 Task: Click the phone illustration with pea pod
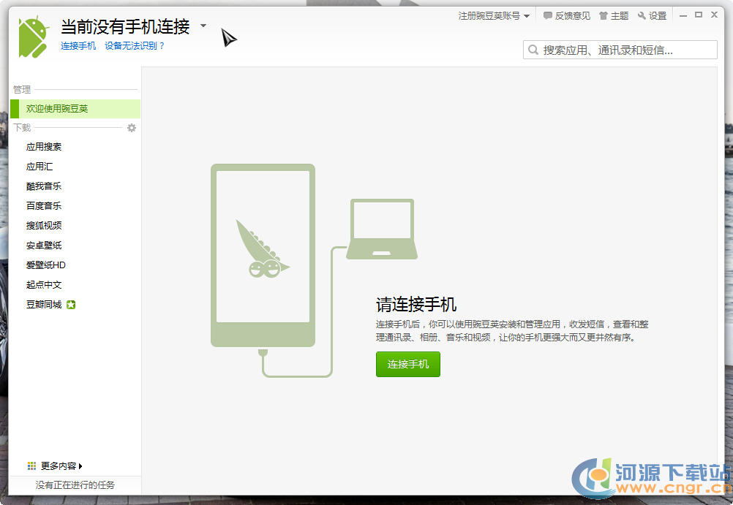click(x=263, y=255)
